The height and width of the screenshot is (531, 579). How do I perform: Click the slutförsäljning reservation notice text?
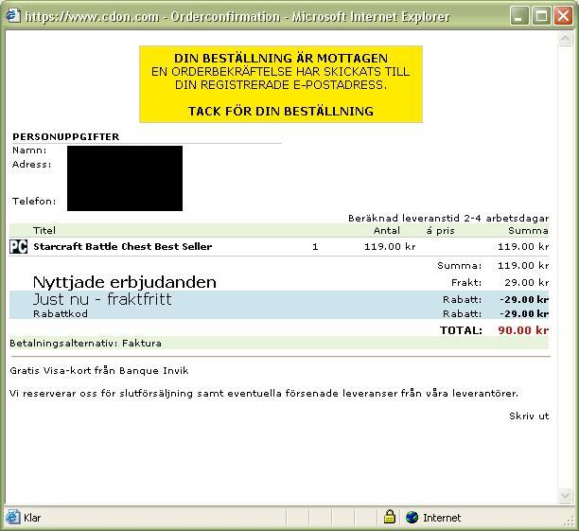(x=264, y=393)
